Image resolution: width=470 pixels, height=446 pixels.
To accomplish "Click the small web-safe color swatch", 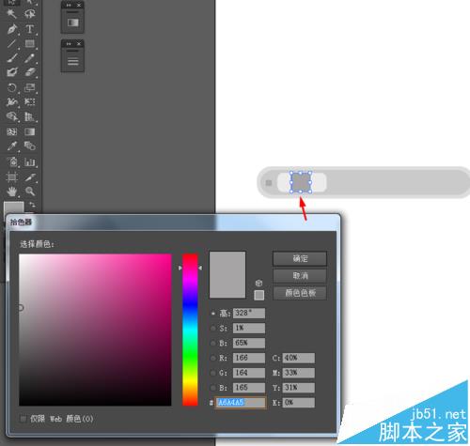I will pyautogui.click(x=258, y=295).
